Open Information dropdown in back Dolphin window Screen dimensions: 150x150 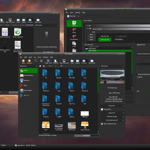(57, 25)
